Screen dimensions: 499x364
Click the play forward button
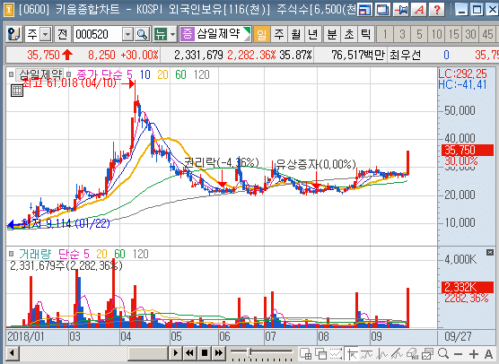pos(175,353)
